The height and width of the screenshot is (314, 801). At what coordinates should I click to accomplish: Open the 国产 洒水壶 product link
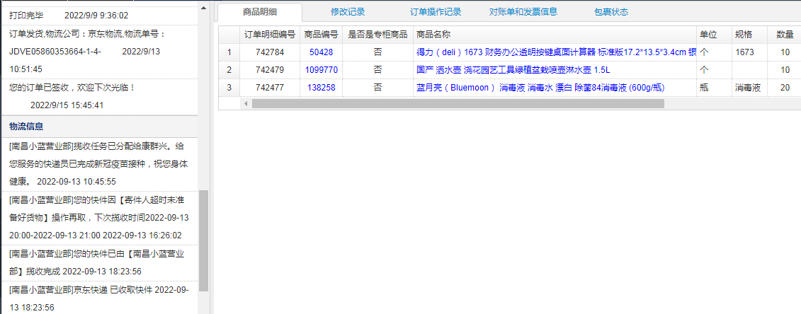pos(513,70)
